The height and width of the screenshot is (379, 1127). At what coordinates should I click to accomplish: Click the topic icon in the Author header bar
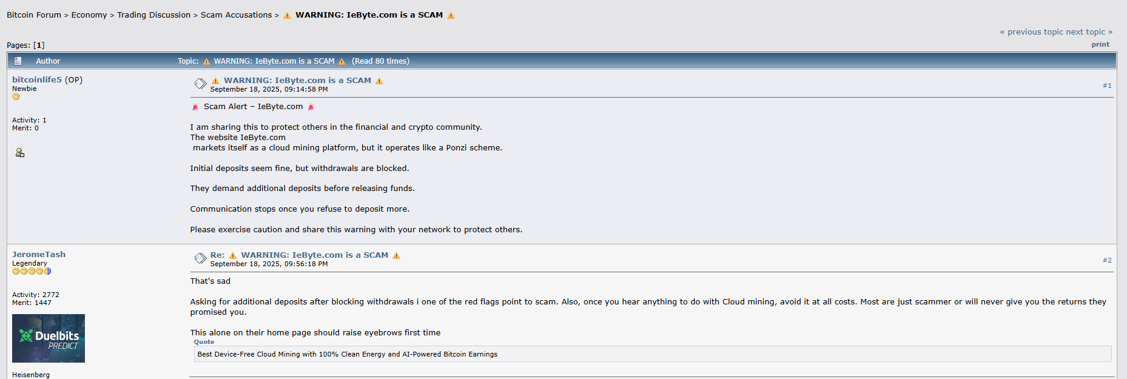pos(18,61)
